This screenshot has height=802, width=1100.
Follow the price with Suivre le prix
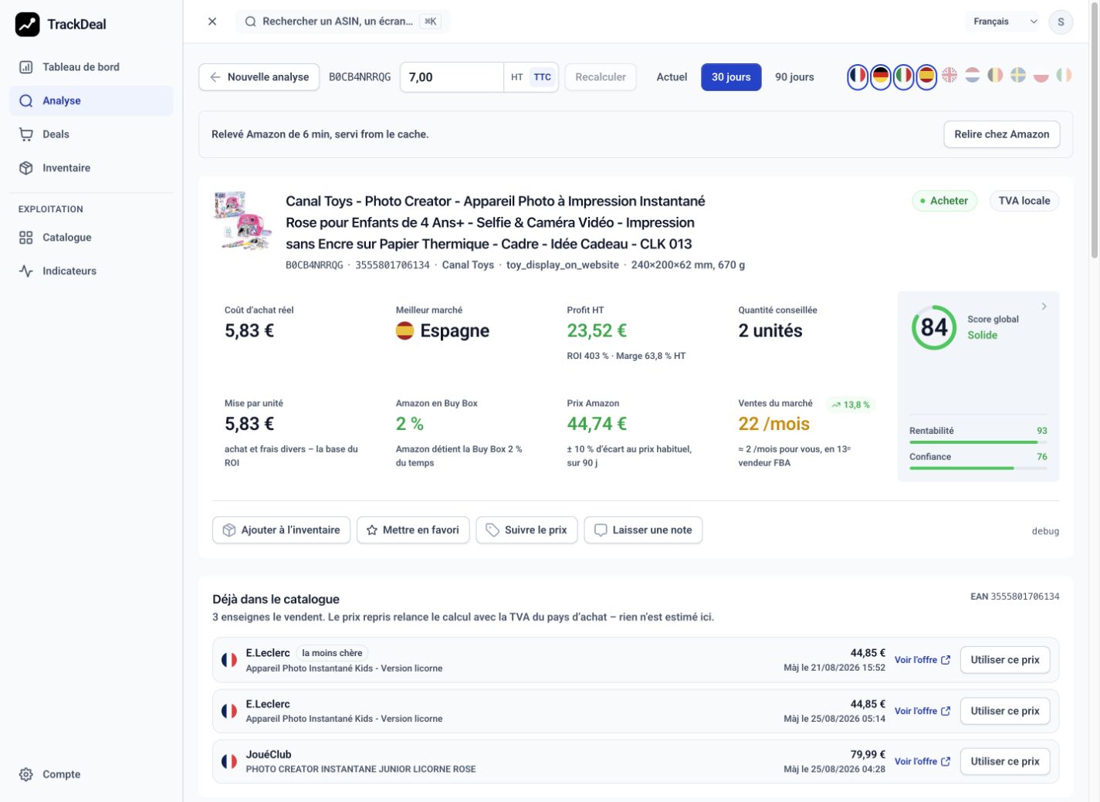[x=526, y=530]
